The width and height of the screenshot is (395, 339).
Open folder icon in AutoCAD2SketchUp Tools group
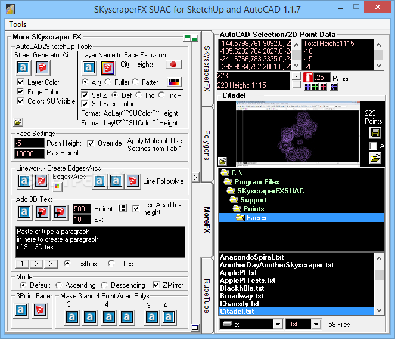[x=18, y=122]
